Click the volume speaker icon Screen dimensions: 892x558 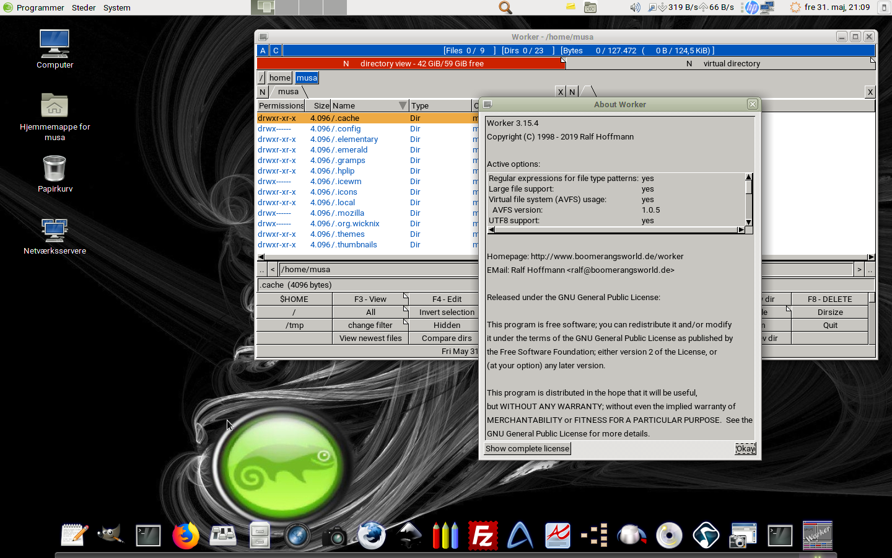(635, 7)
